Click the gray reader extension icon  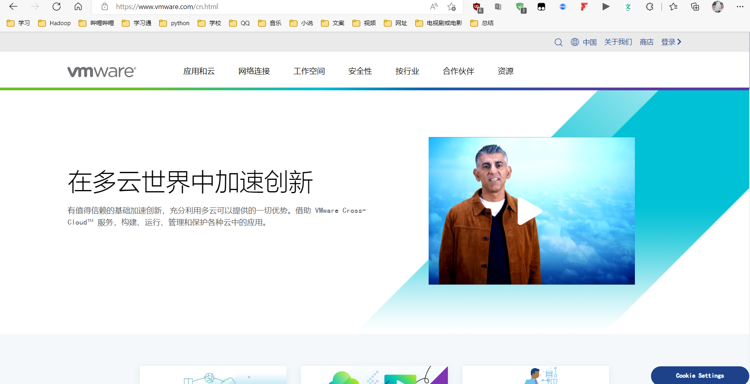coord(498,7)
